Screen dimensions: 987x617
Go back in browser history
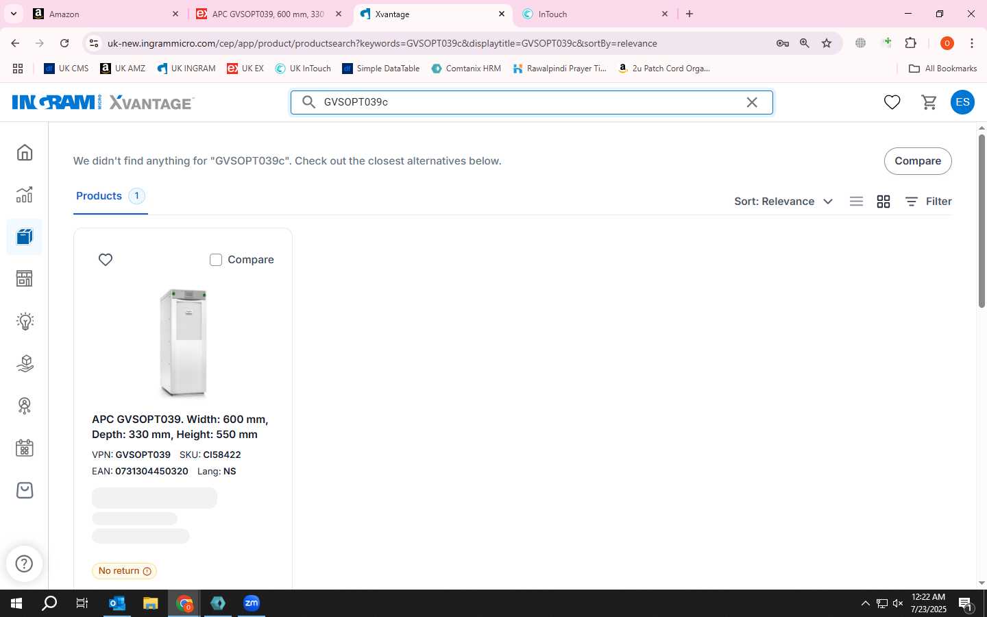(15, 43)
